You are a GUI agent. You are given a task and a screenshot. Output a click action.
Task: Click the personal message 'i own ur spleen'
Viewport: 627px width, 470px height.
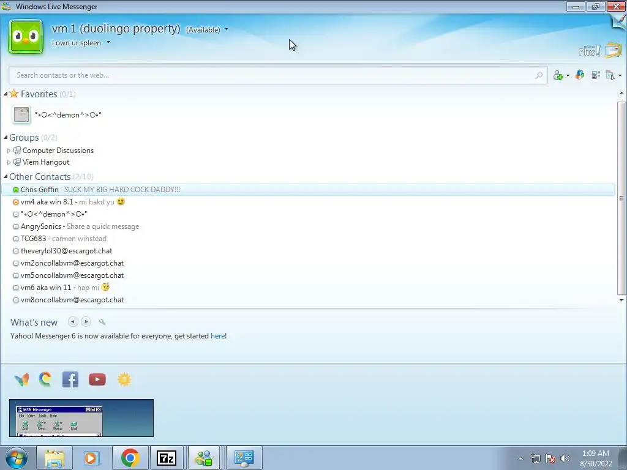(x=77, y=43)
